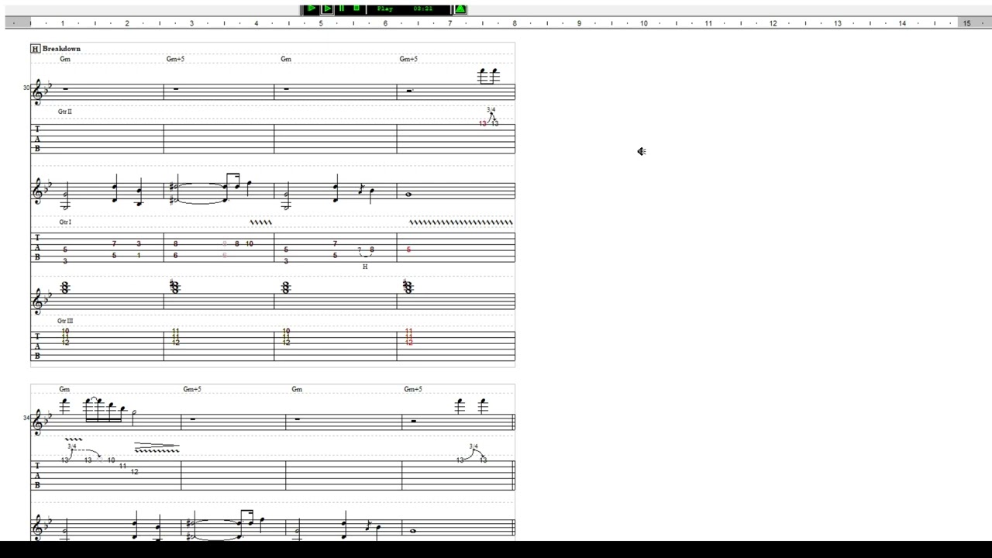Click measure number 34
Viewport: 992px width, 558px height.
click(26, 418)
